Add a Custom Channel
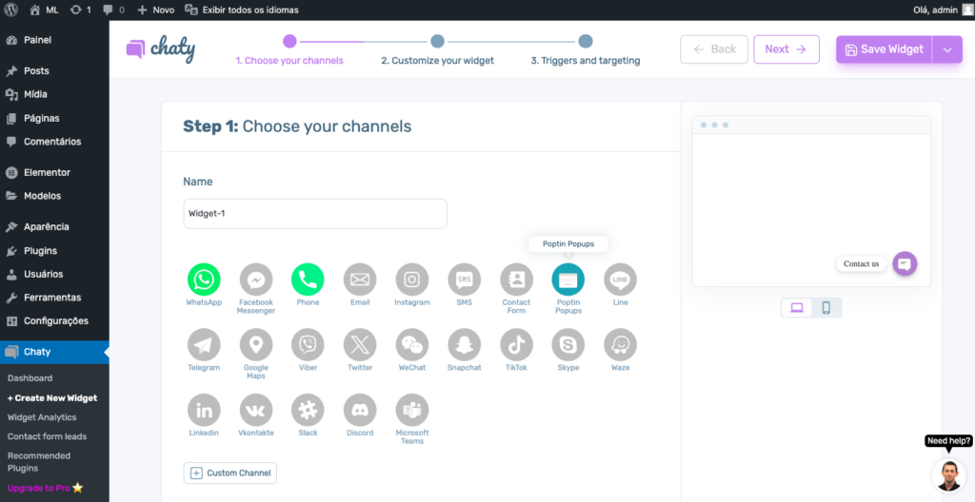The height and width of the screenshot is (502, 975). click(x=230, y=473)
